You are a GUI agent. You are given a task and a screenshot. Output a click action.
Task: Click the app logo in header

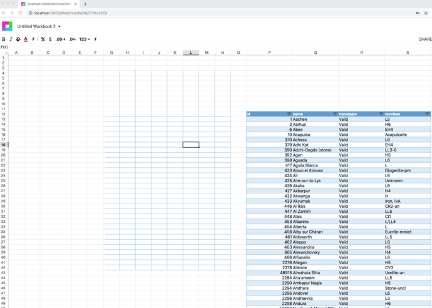coord(7,26)
